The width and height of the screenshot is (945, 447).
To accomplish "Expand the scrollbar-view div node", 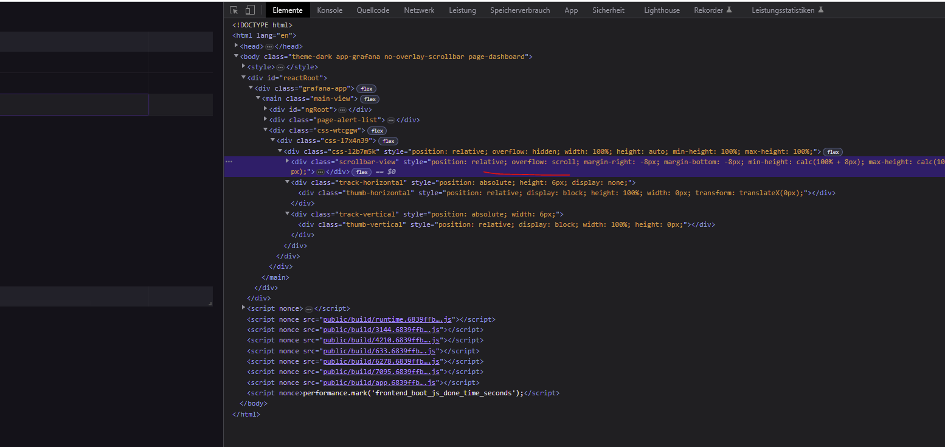I will [x=287, y=161].
